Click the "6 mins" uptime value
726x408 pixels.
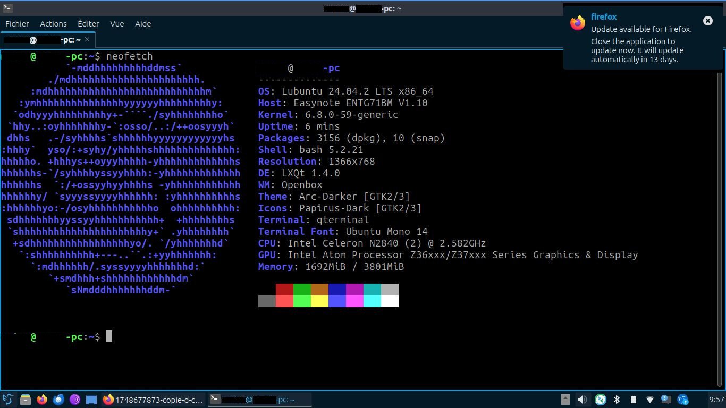click(x=322, y=126)
